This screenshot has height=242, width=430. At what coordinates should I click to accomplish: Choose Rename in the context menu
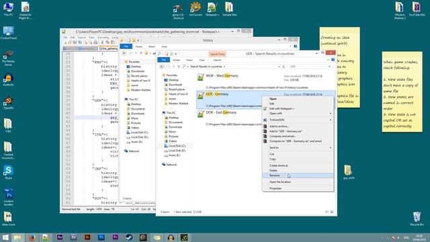(298, 175)
